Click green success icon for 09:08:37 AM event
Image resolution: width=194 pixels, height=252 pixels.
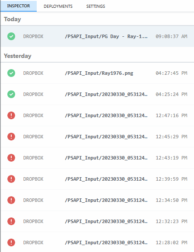(x=11, y=36)
